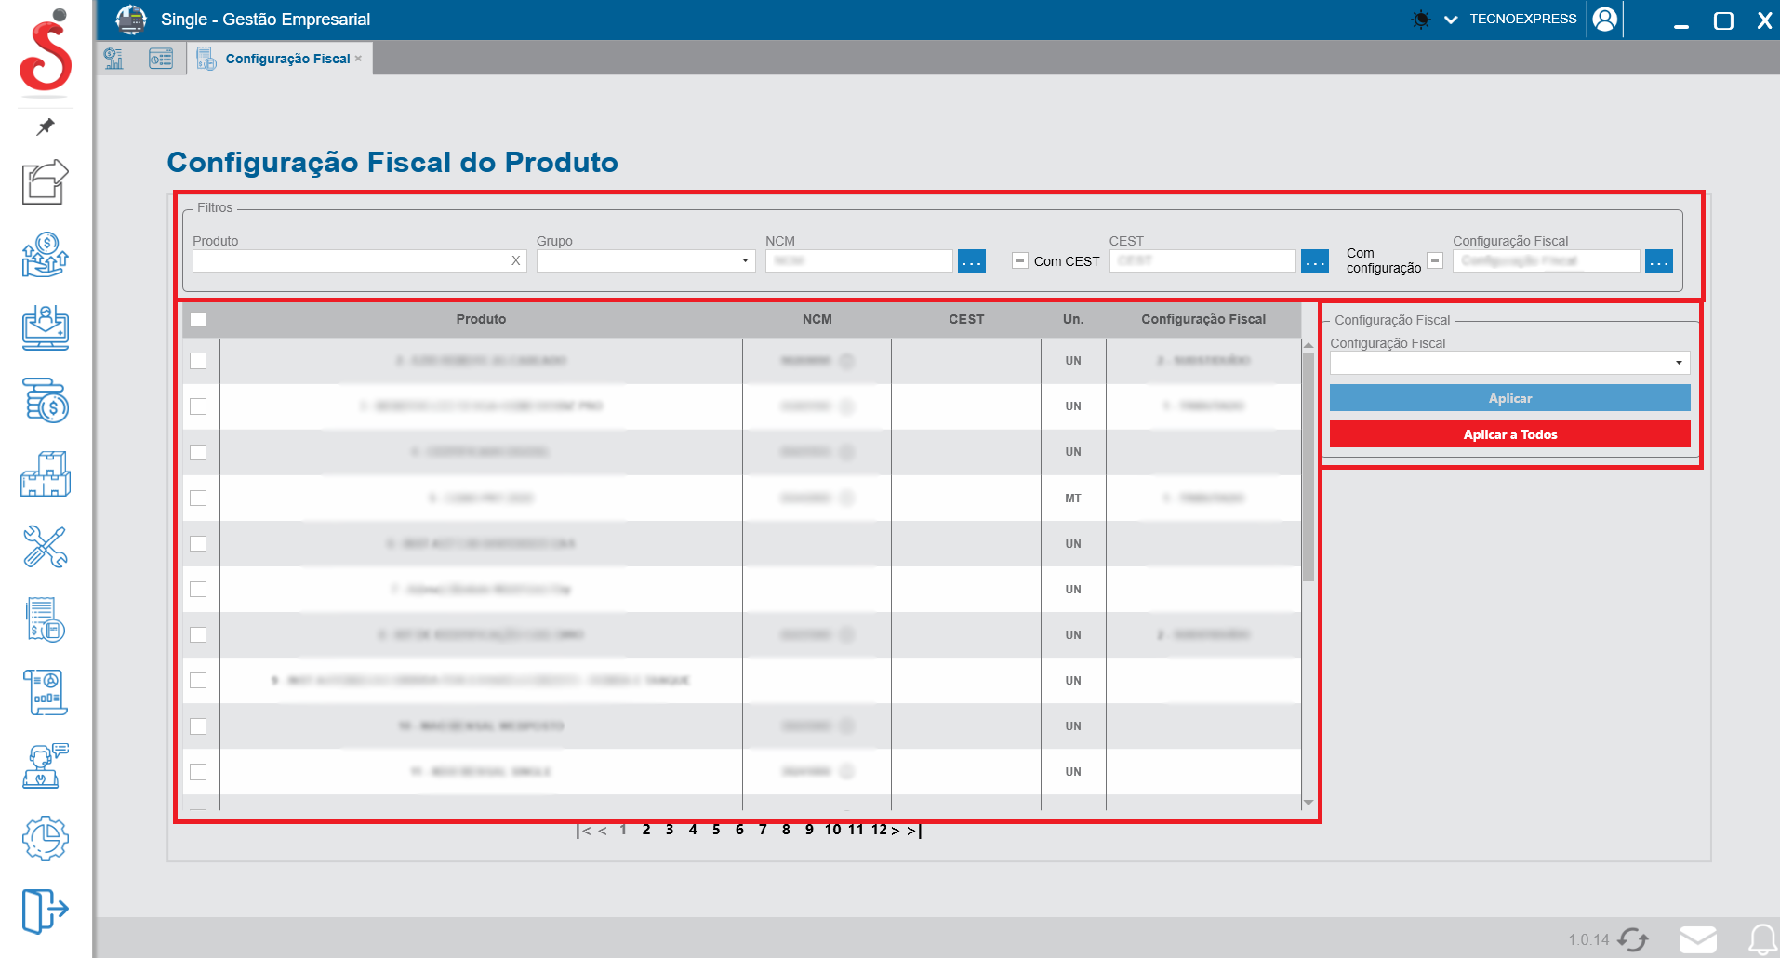Pin the sidebar using the pin icon
This screenshot has height=958, width=1780.
pos(44,127)
